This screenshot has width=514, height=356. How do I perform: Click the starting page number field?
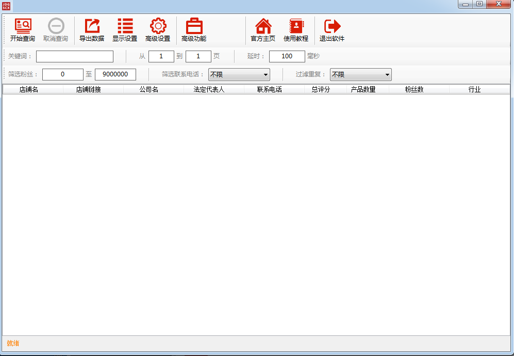click(x=161, y=56)
